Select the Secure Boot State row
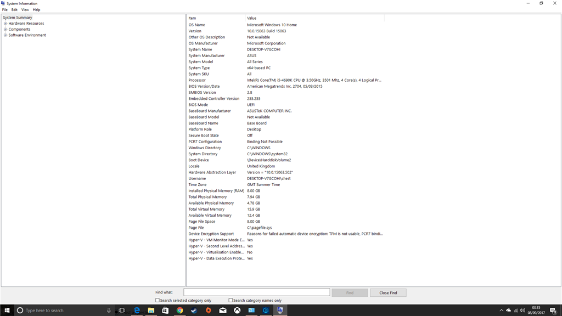This screenshot has height=316, width=562. coord(285,136)
